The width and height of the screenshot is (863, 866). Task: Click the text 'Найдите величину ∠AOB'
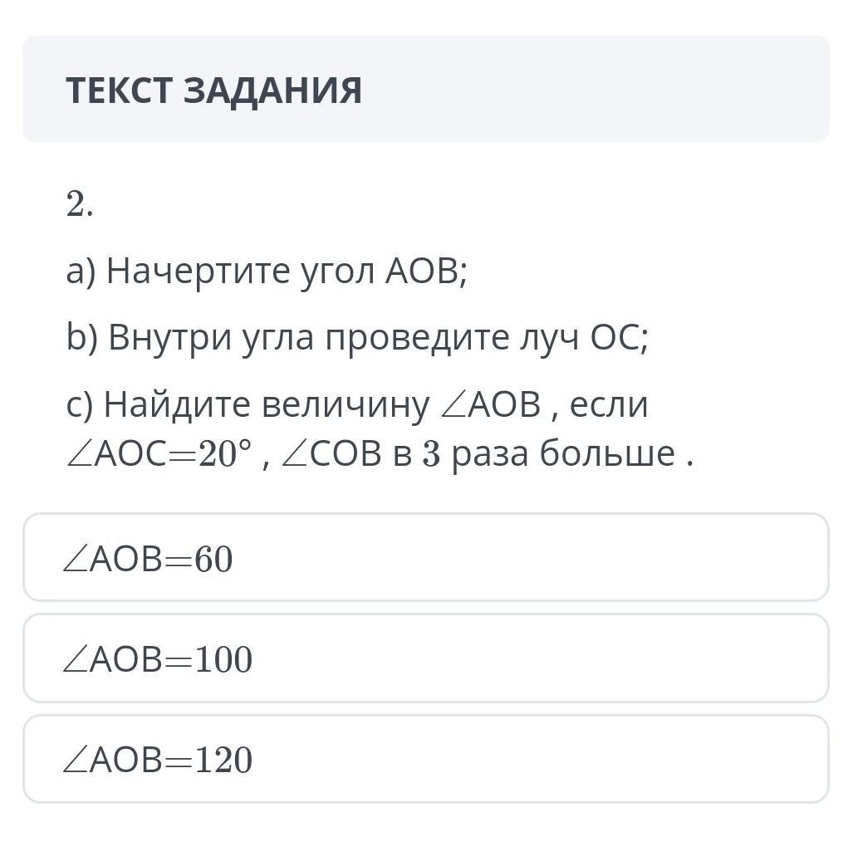point(303,405)
